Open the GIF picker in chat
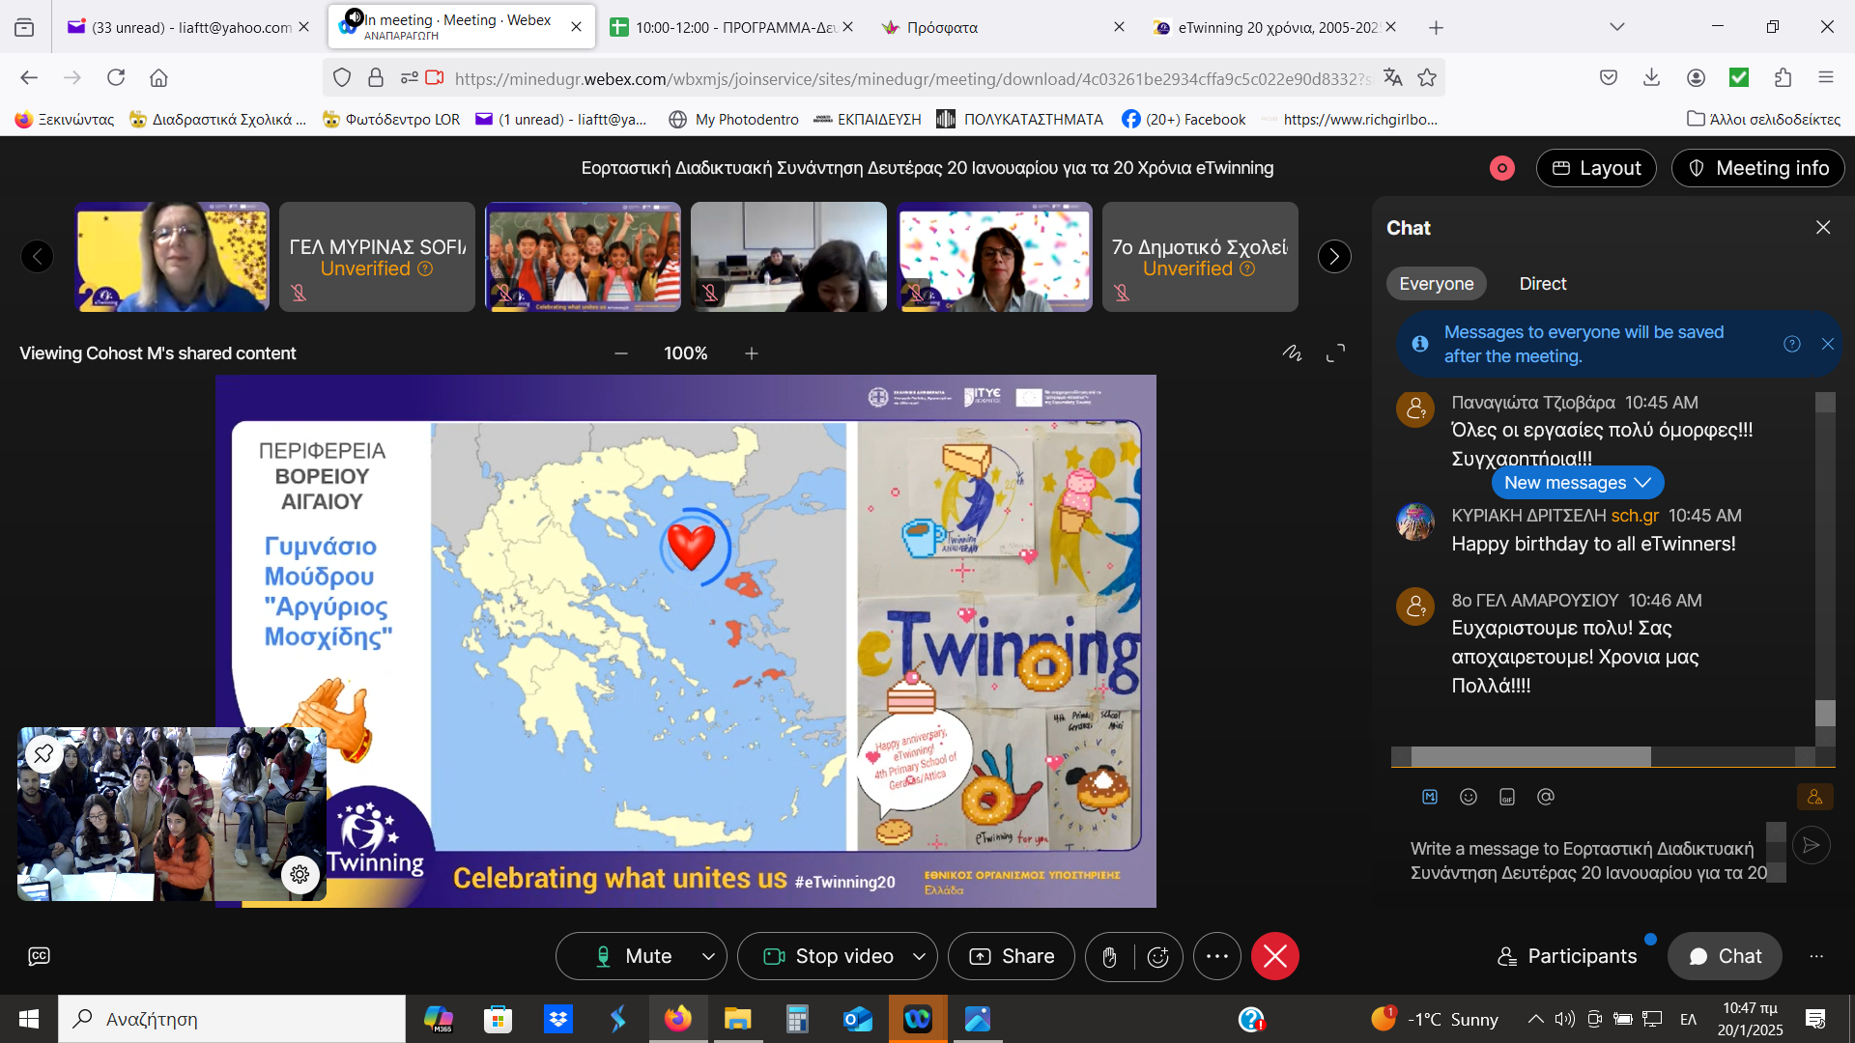 1507,797
